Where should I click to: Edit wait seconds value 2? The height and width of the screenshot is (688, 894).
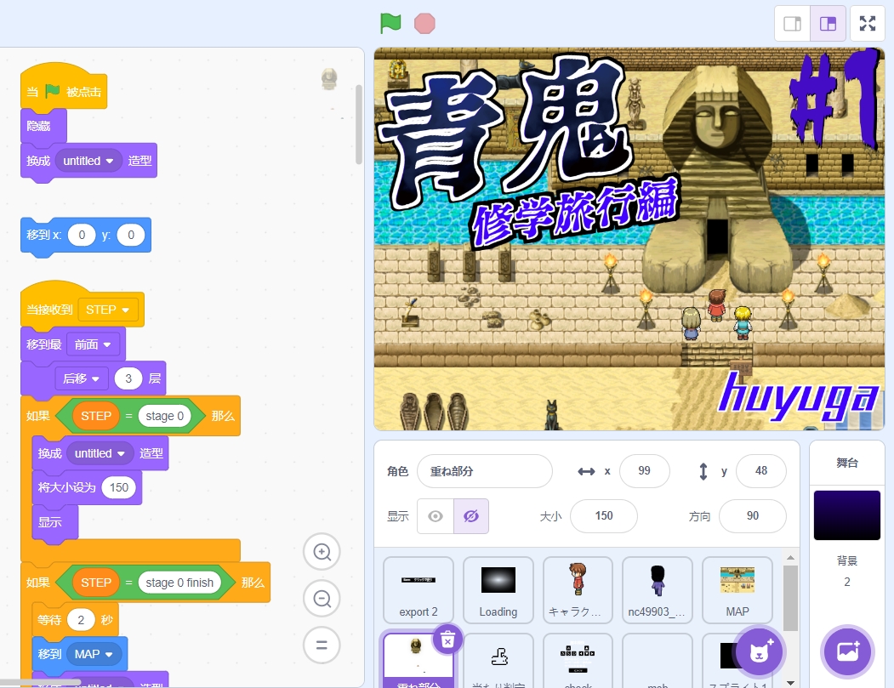pyautogui.click(x=81, y=620)
